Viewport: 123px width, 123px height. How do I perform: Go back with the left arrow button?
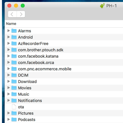tap(12, 14)
